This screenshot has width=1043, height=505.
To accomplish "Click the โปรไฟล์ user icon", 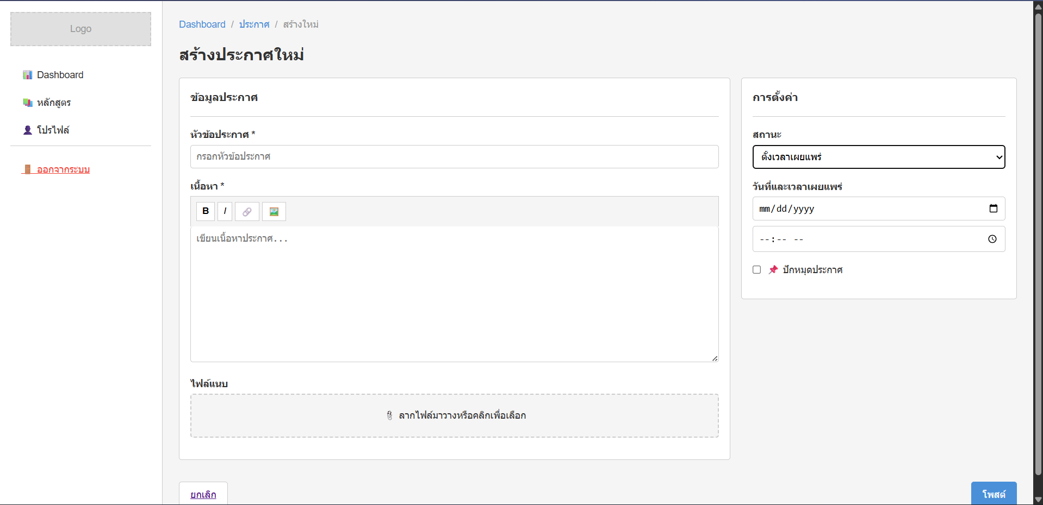I will click(27, 130).
